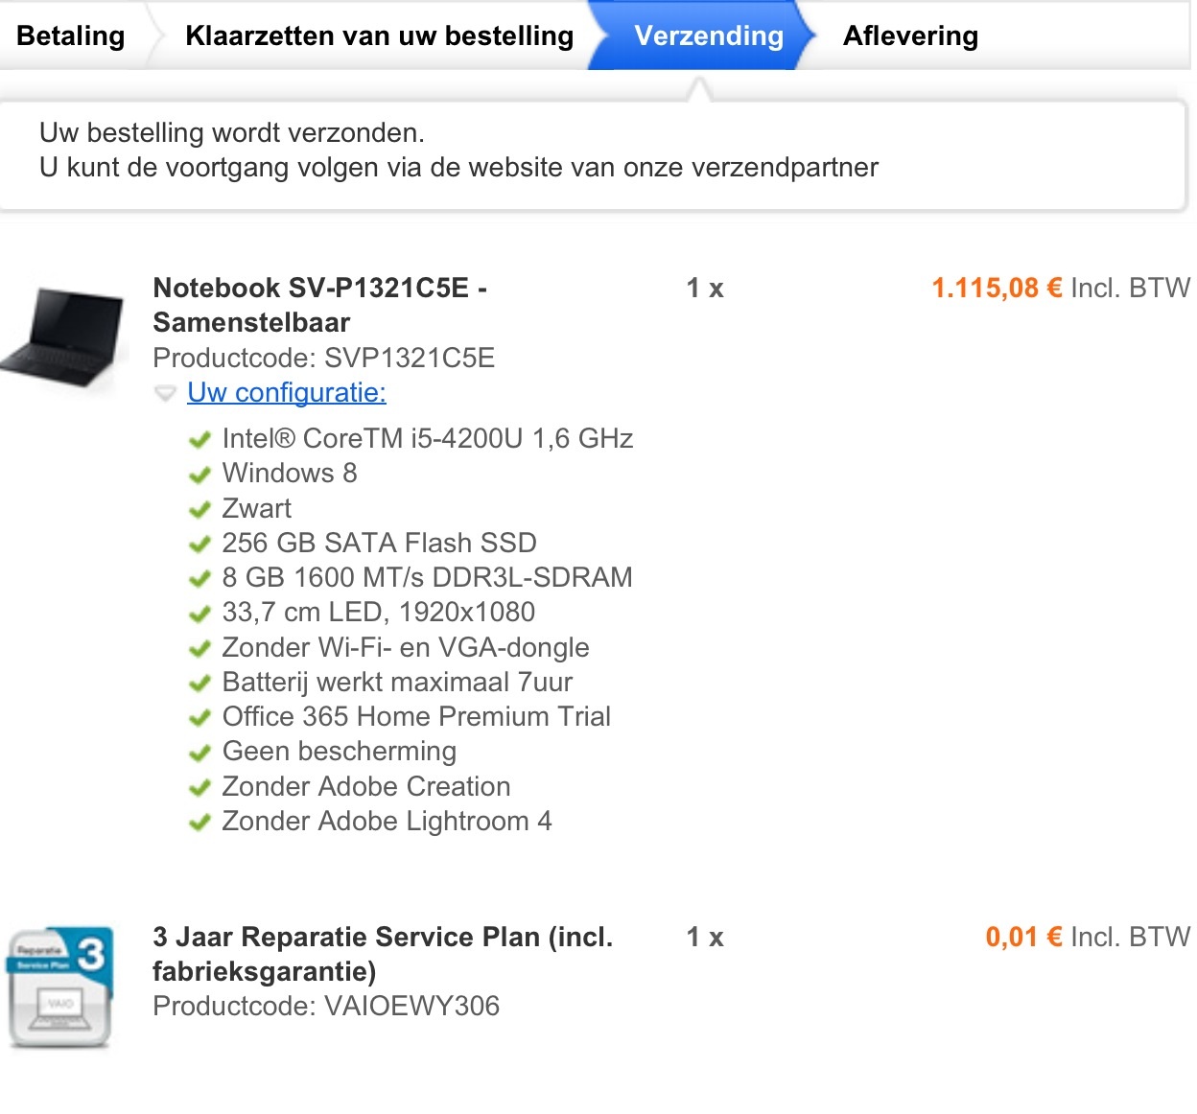The height and width of the screenshot is (1114, 1197).
Task: Click the 3 Jaar Reparatie Service Plan title
Action: tap(383, 954)
